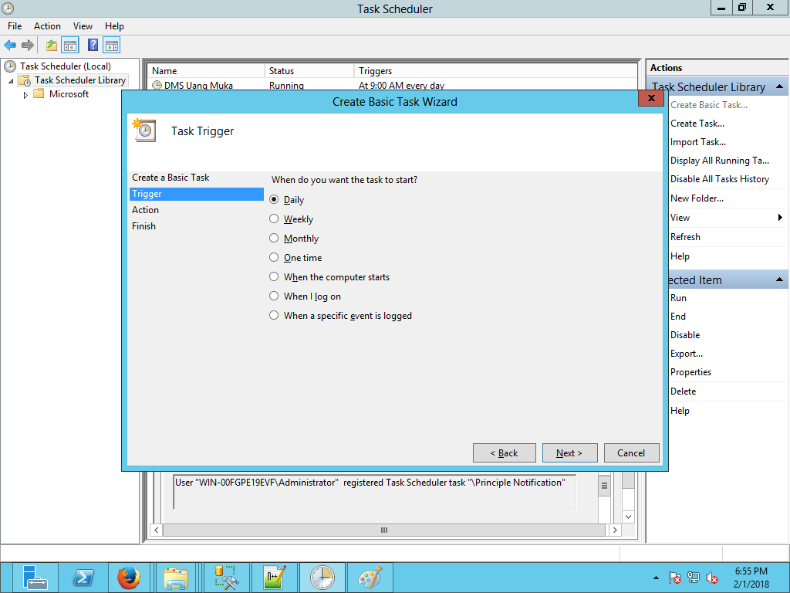Viewport: 790px width, 593px height.
Task: Open the Action menu
Action: [47, 26]
